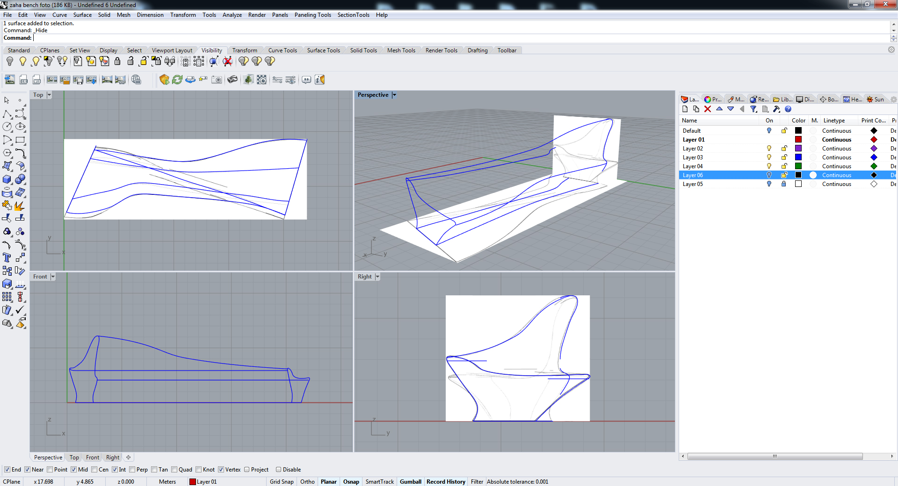Toggle the lock icon for Layer 05
The width and height of the screenshot is (898, 486).
(784, 184)
